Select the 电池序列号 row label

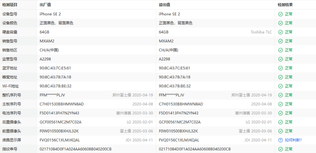pyautogui.click(x=12, y=113)
